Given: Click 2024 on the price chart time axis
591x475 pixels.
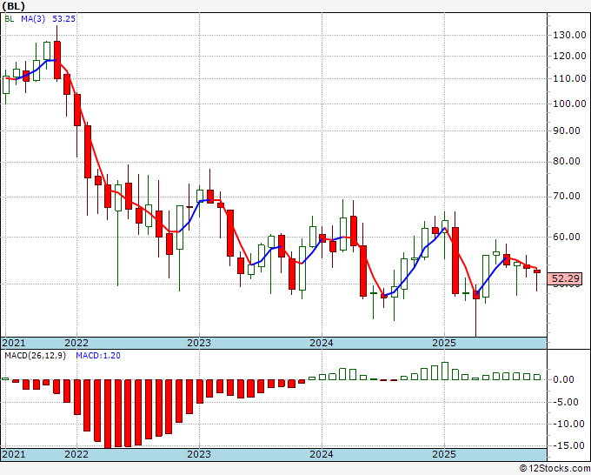Looking at the screenshot, I should 322,343.
